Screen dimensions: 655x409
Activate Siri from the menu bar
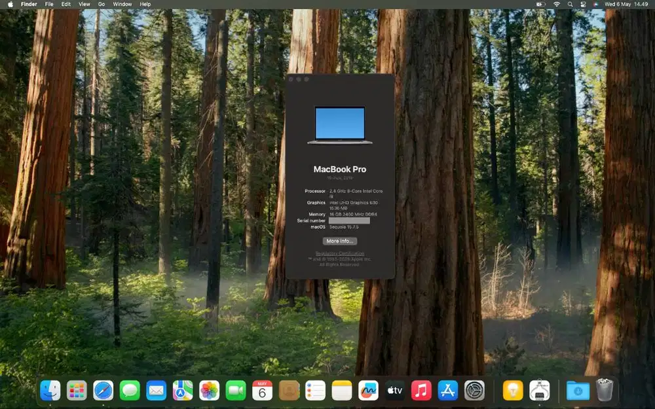596,4
